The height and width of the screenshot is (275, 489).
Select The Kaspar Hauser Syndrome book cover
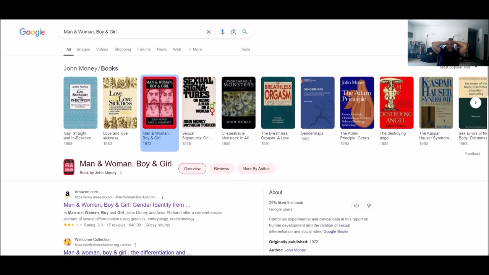tap(436, 103)
